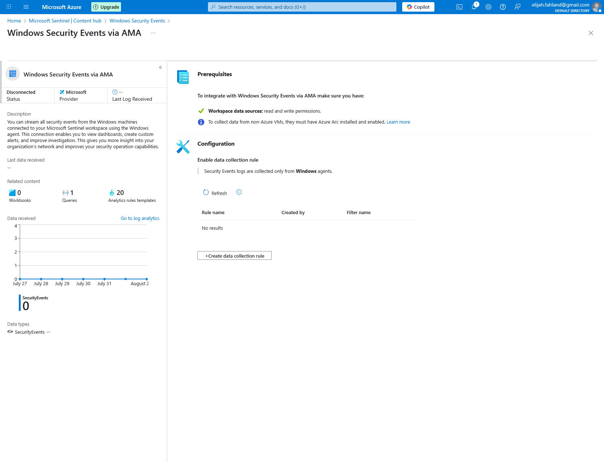Open Workbooks related content

[20, 196]
